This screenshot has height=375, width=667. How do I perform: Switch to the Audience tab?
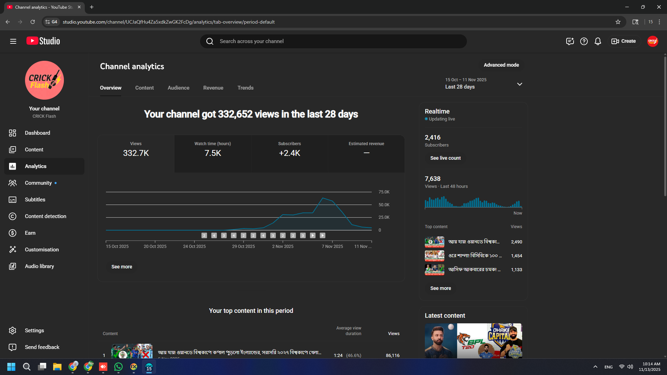pos(178,88)
